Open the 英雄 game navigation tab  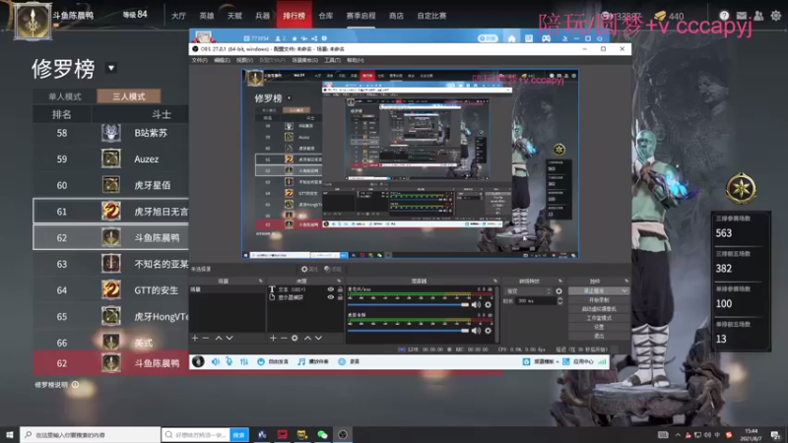tap(207, 16)
